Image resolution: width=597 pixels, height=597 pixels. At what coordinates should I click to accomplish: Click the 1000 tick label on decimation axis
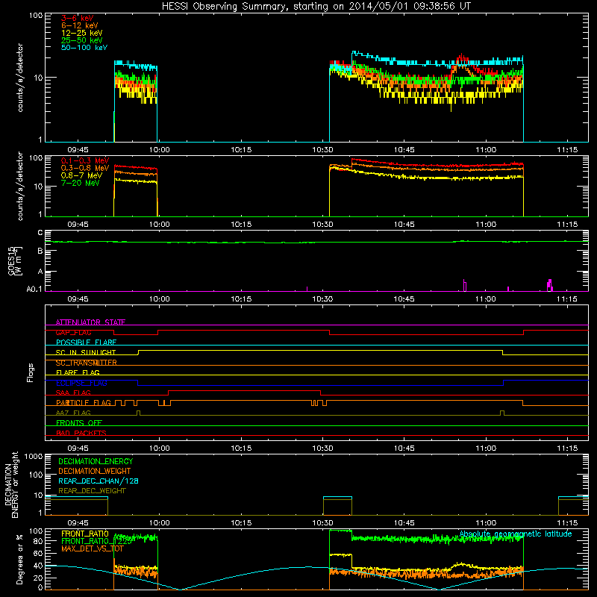coord(33,456)
